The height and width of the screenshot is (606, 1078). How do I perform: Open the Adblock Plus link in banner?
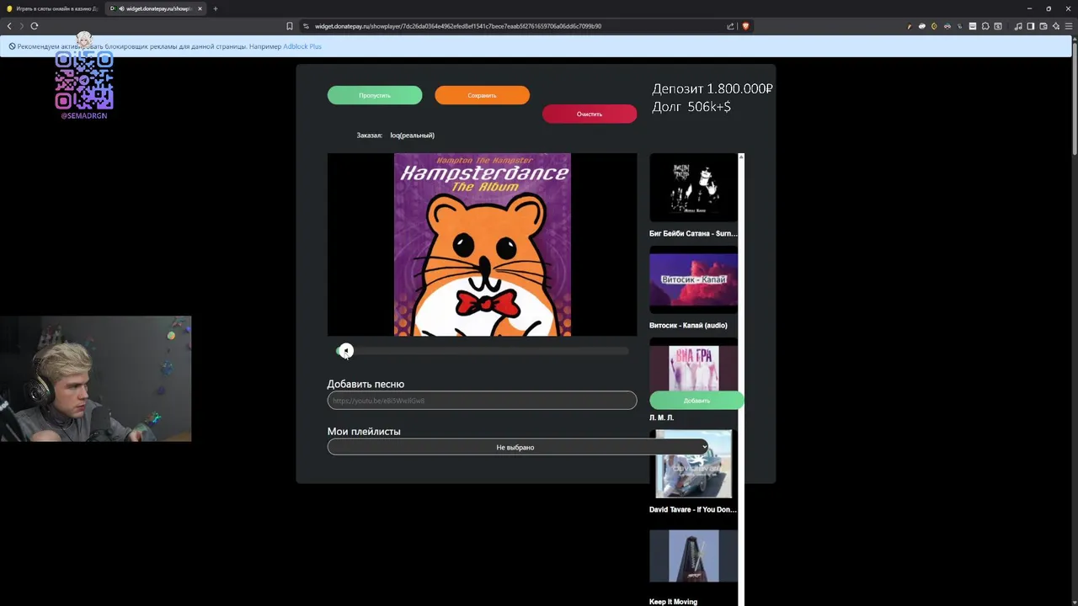(302, 46)
